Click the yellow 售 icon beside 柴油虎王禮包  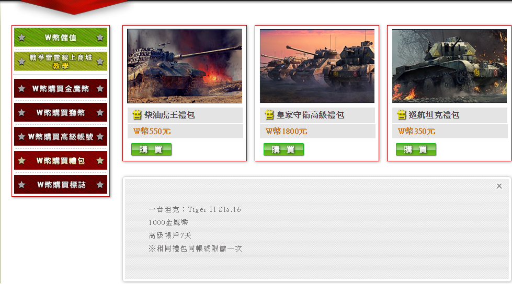[137, 115]
